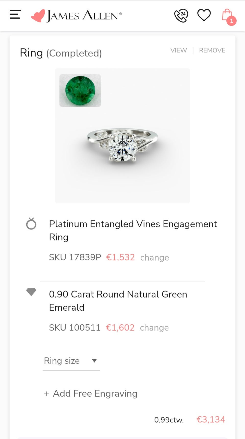Open the wishlist heart icon
Viewport: 245px width, 439px height.
tap(204, 15)
